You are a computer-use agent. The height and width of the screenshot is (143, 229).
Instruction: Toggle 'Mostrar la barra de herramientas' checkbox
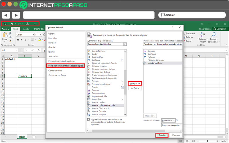point(88,119)
